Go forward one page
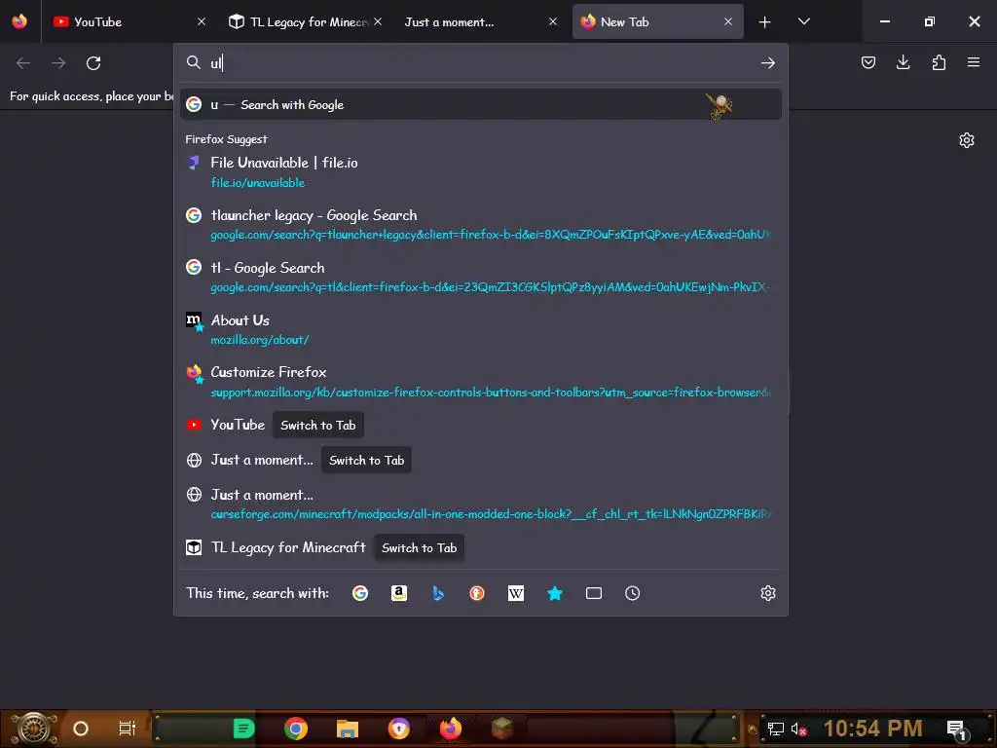Image resolution: width=997 pixels, height=748 pixels. 58,63
